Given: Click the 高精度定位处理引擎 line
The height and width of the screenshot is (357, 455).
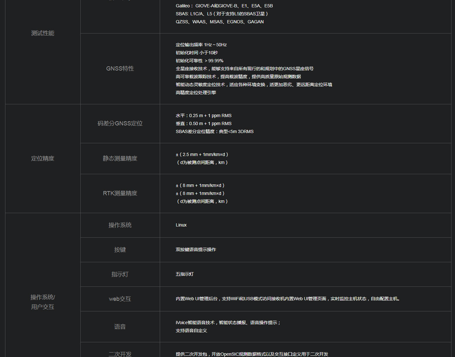Looking at the screenshot, I should (196, 93).
